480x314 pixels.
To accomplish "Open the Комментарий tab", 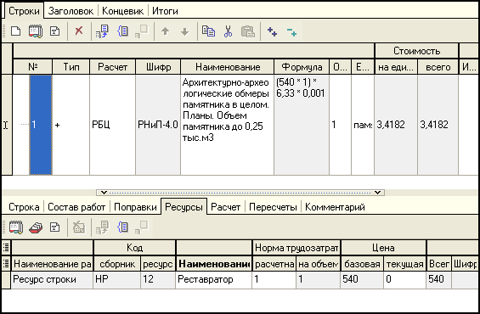I will tap(335, 207).
